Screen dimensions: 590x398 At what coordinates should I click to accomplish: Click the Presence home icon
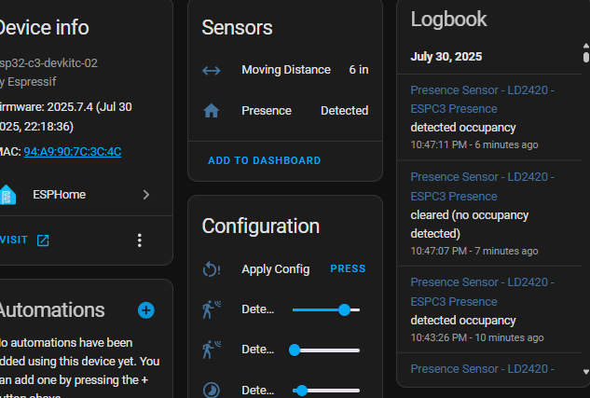coord(212,111)
